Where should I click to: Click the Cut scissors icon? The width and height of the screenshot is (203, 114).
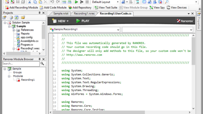tap(29, 2)
